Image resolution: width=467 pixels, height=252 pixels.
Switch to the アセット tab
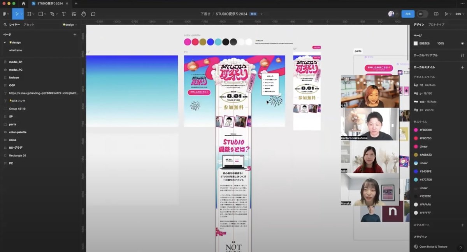pos(29,24)
